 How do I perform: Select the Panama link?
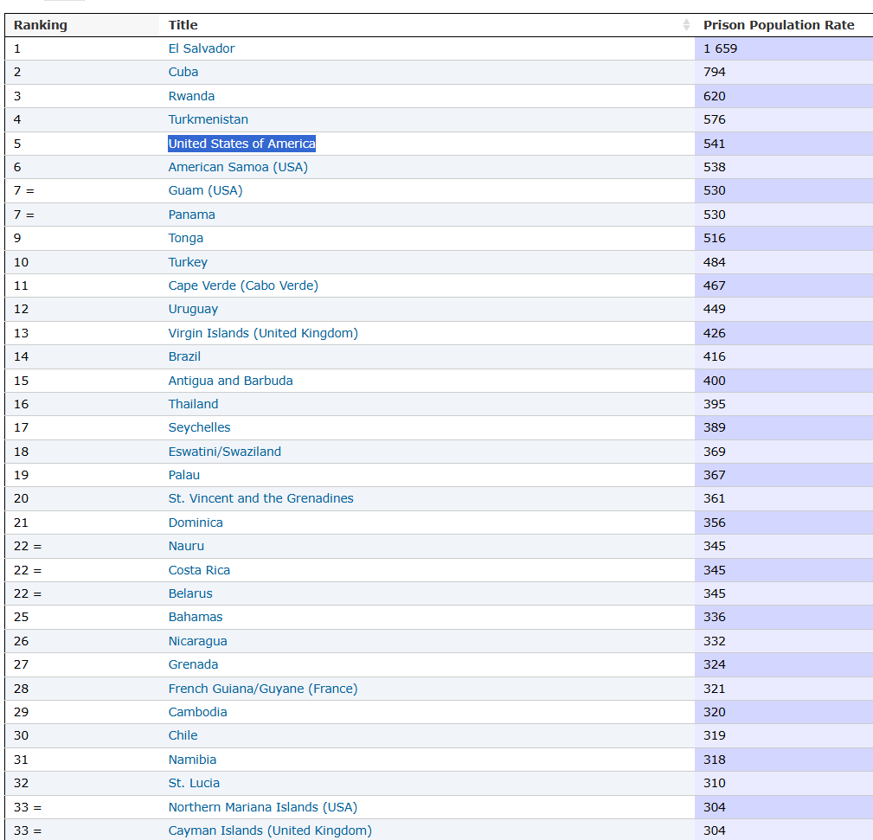point(191,215)
